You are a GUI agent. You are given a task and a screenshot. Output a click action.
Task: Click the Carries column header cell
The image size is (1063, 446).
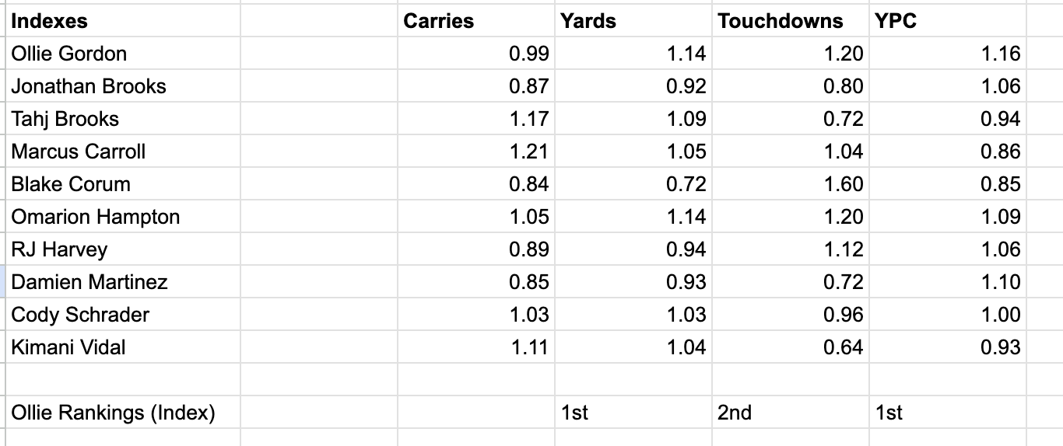click(x=438, y=21)
